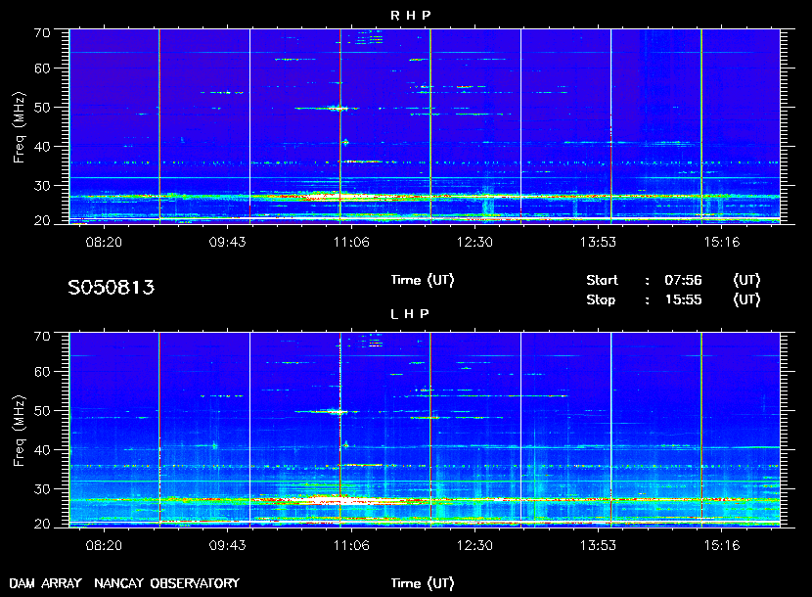The width and height of the screenshot is (812, 597).
Task: Click the 60 MHz label on LHP axis
Action: pos(42,372)
